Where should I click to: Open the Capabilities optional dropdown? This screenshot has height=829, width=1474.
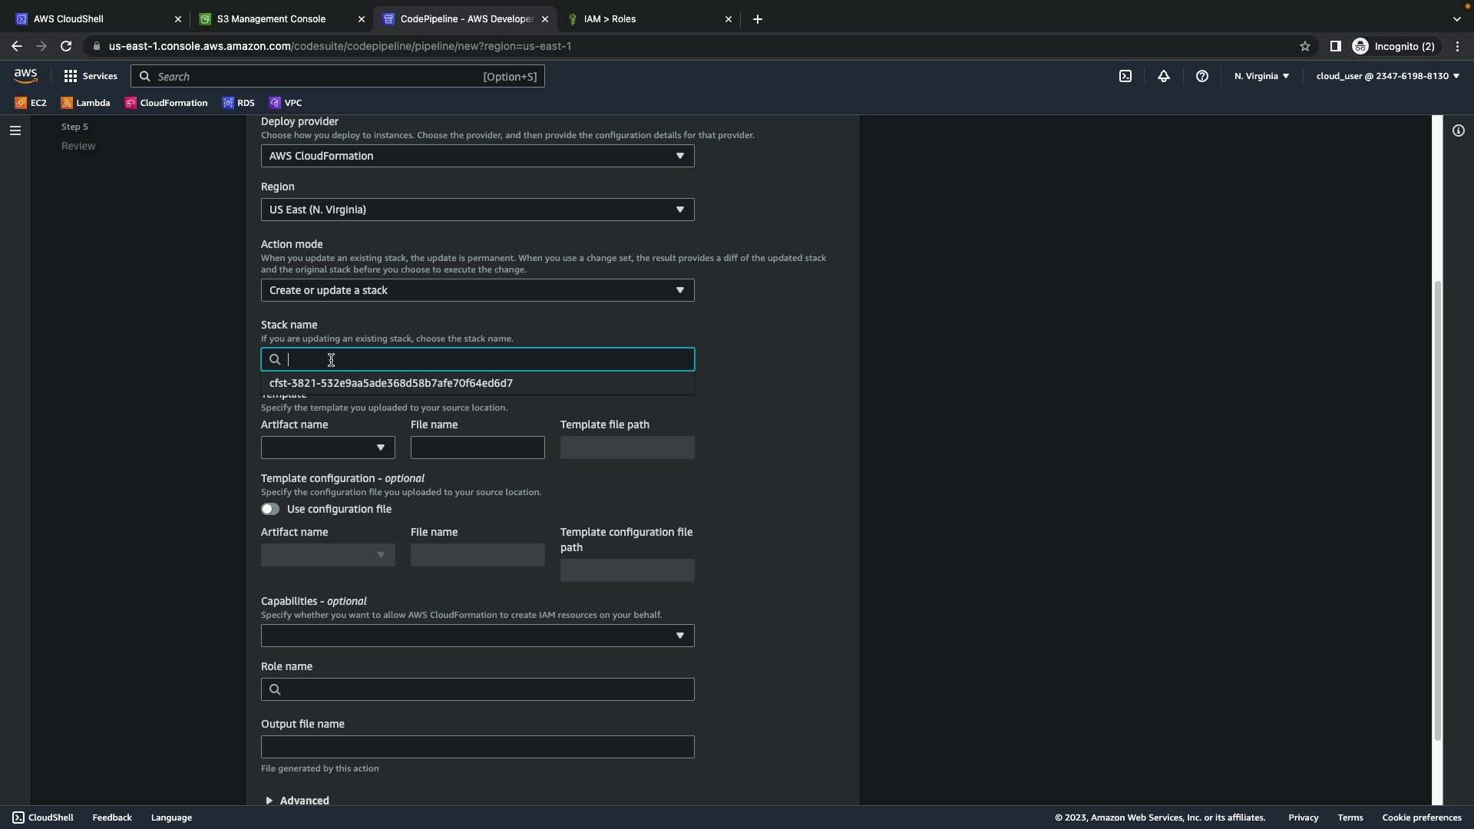pyautogui.click(x=477, y=636)
